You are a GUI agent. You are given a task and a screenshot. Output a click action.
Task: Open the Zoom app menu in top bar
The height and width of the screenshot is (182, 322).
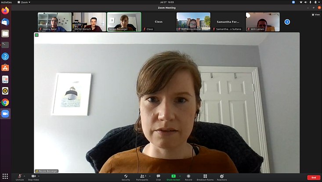[x=24, y=2]
